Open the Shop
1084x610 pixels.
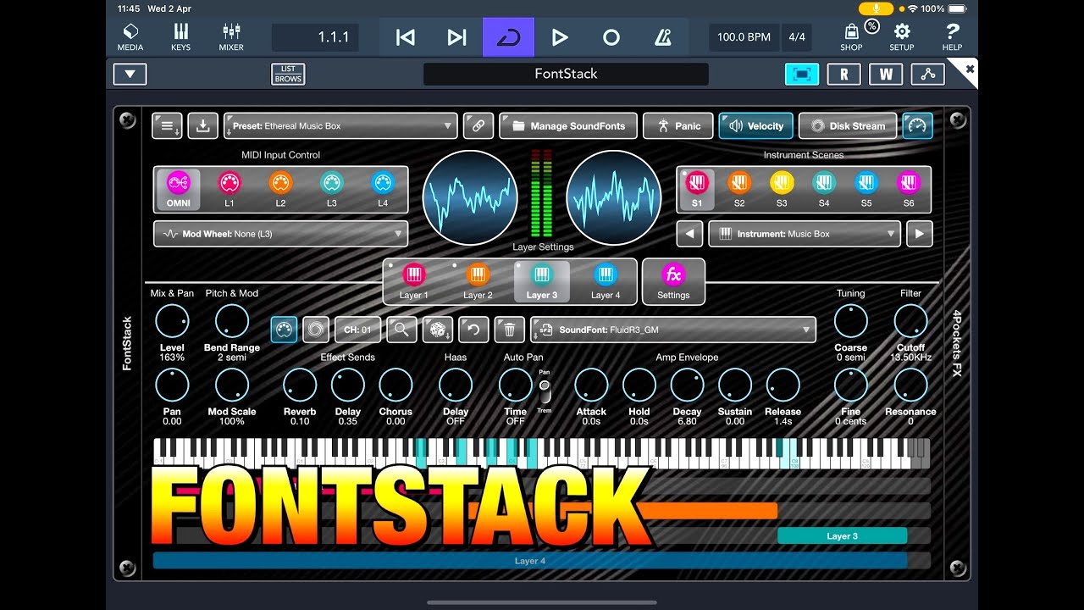[x=852, y=37]
